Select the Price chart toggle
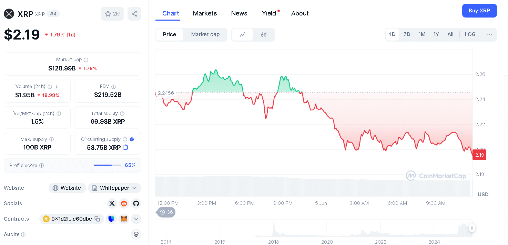Image resolution: width=508 pixels, height=245 pixels. (170, 35)
